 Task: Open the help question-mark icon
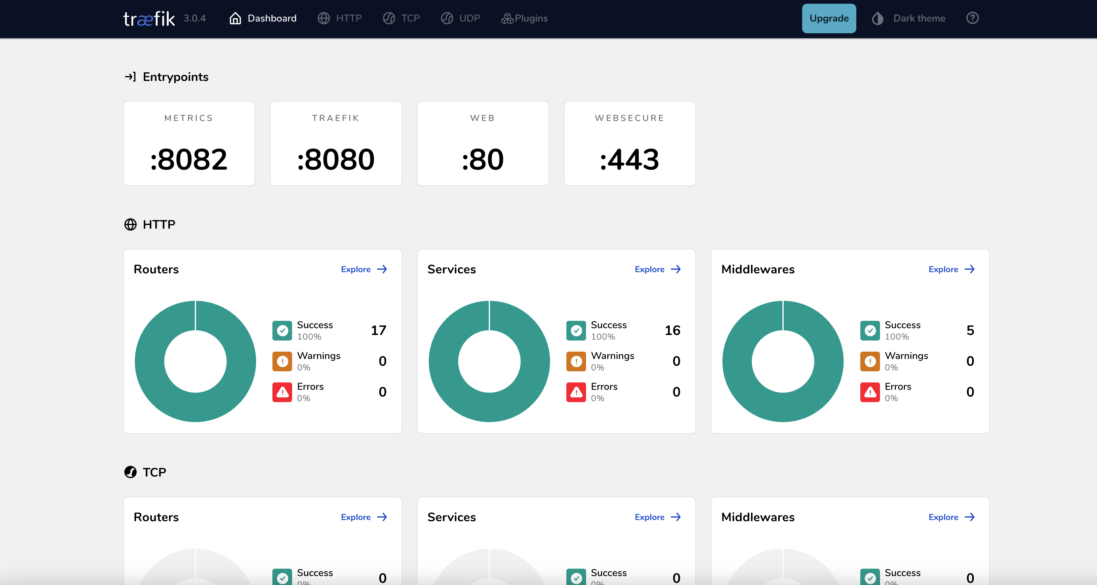[x=973, y=18]
